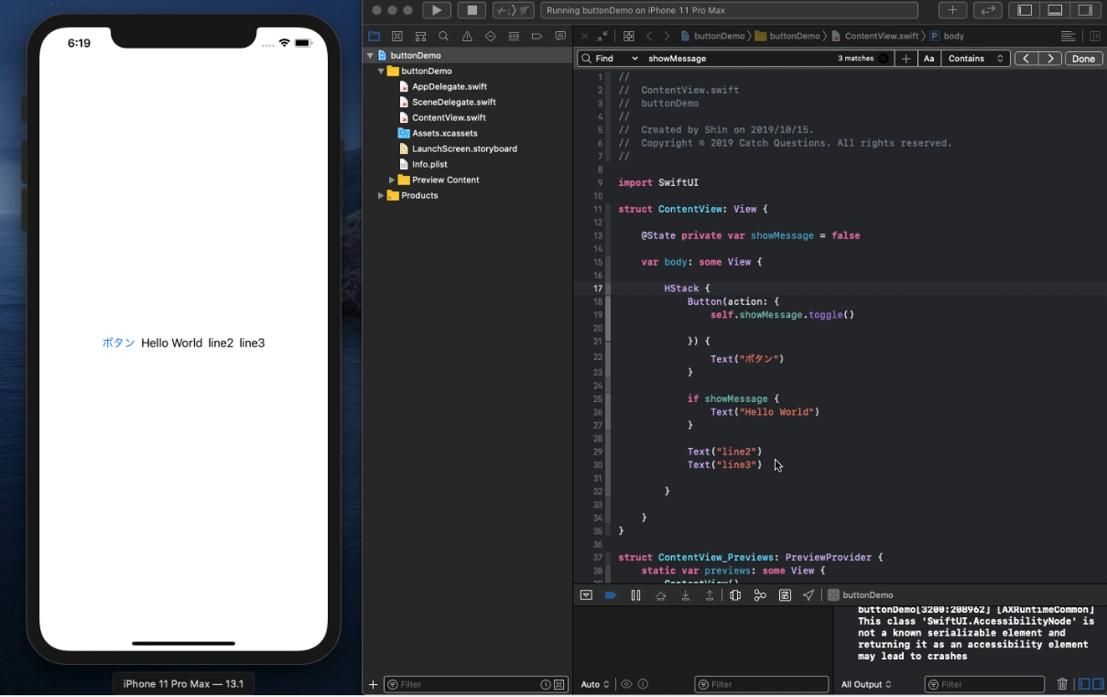Viewport: 1107px width, 697px height.
Task: Show the Project navigator folder icon
Action: click(x=374, y=37)
